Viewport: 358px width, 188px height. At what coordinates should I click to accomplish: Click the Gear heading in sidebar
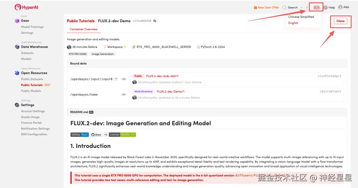tap(25, 21)
